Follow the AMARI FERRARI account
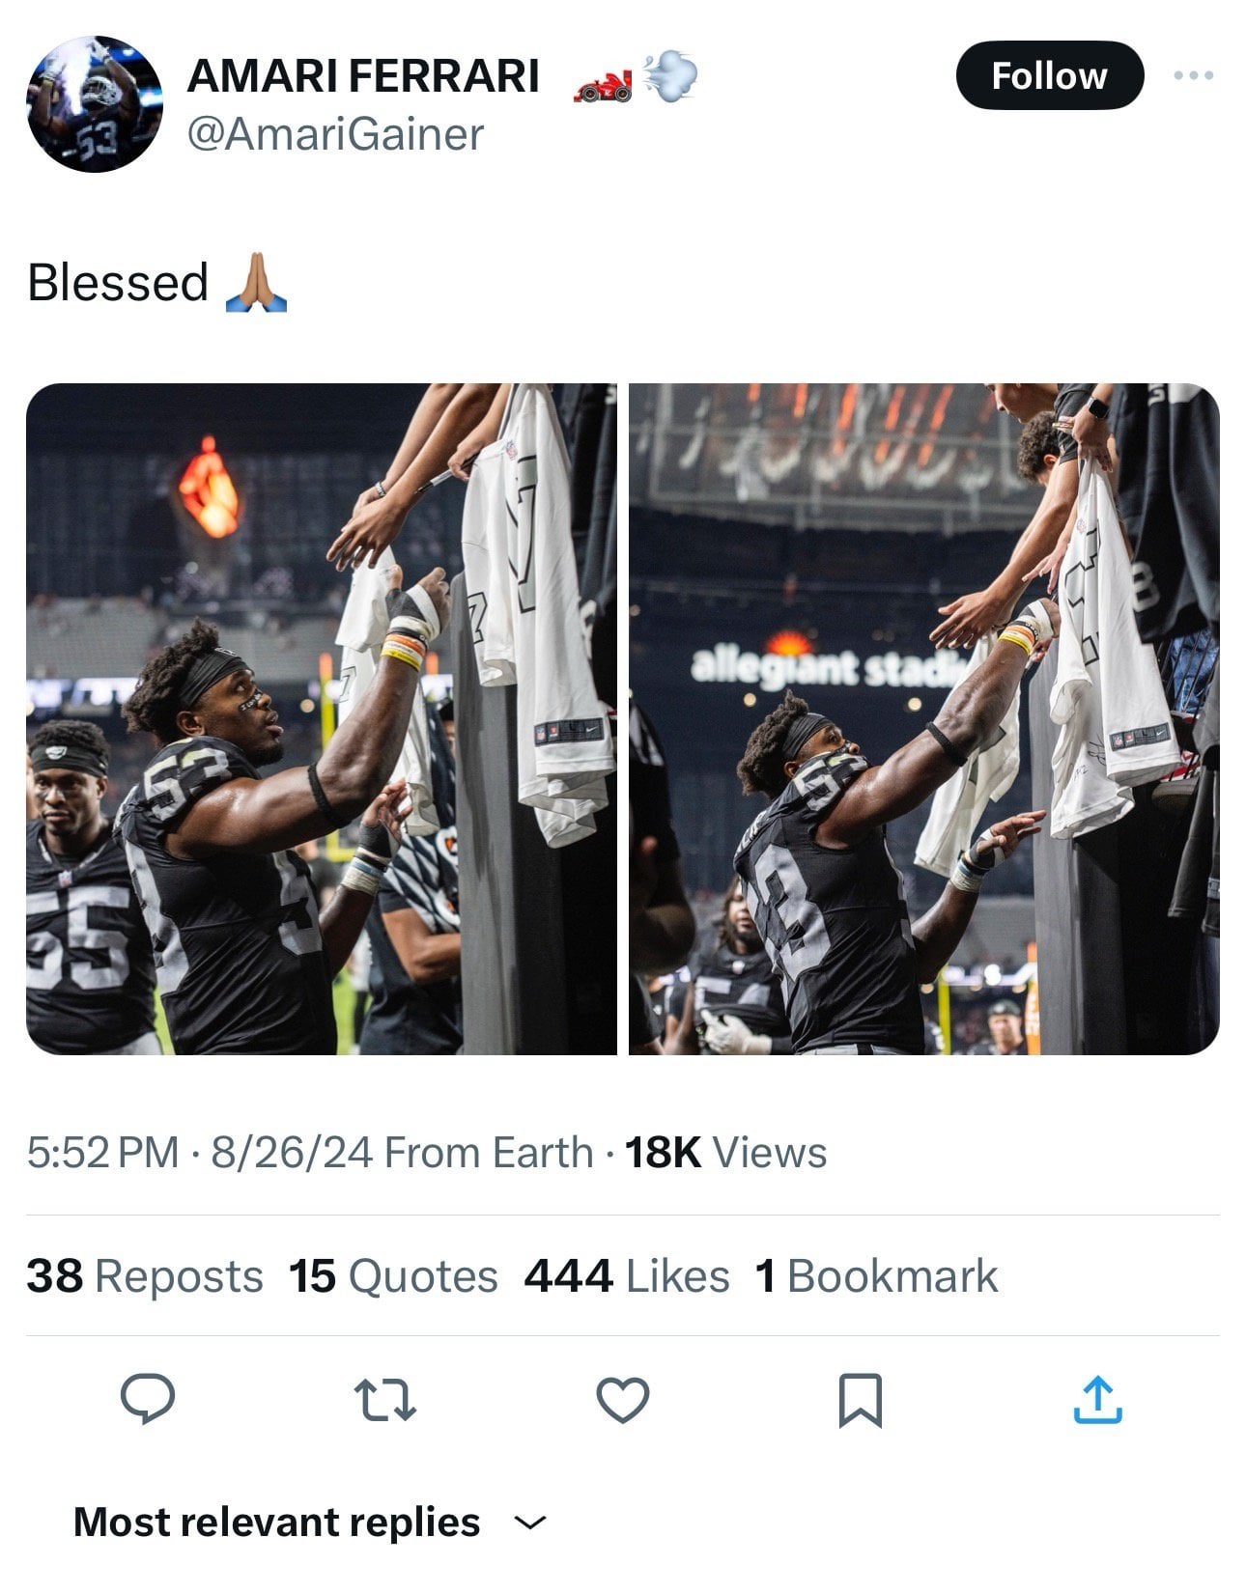Screen dimensions: 1246x1593 pyautogui.click(x=1049, y=75)
